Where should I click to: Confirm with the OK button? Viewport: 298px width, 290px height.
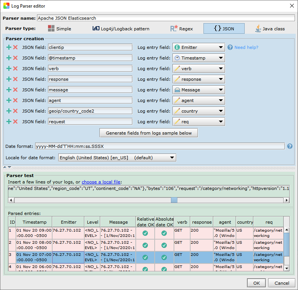[256, 283]
